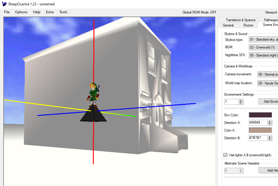This screenshot has width=278, height=186.
Task: Open the File menu
Action: (7, 12)
